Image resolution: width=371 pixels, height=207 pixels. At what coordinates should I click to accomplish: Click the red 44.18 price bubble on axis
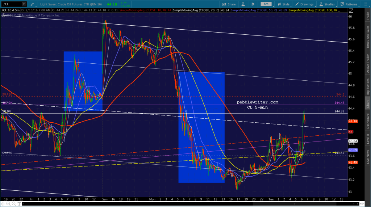353,121
